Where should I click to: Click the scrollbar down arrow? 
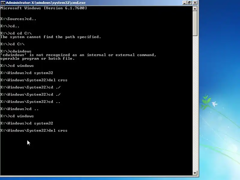(x=195, y=173)
